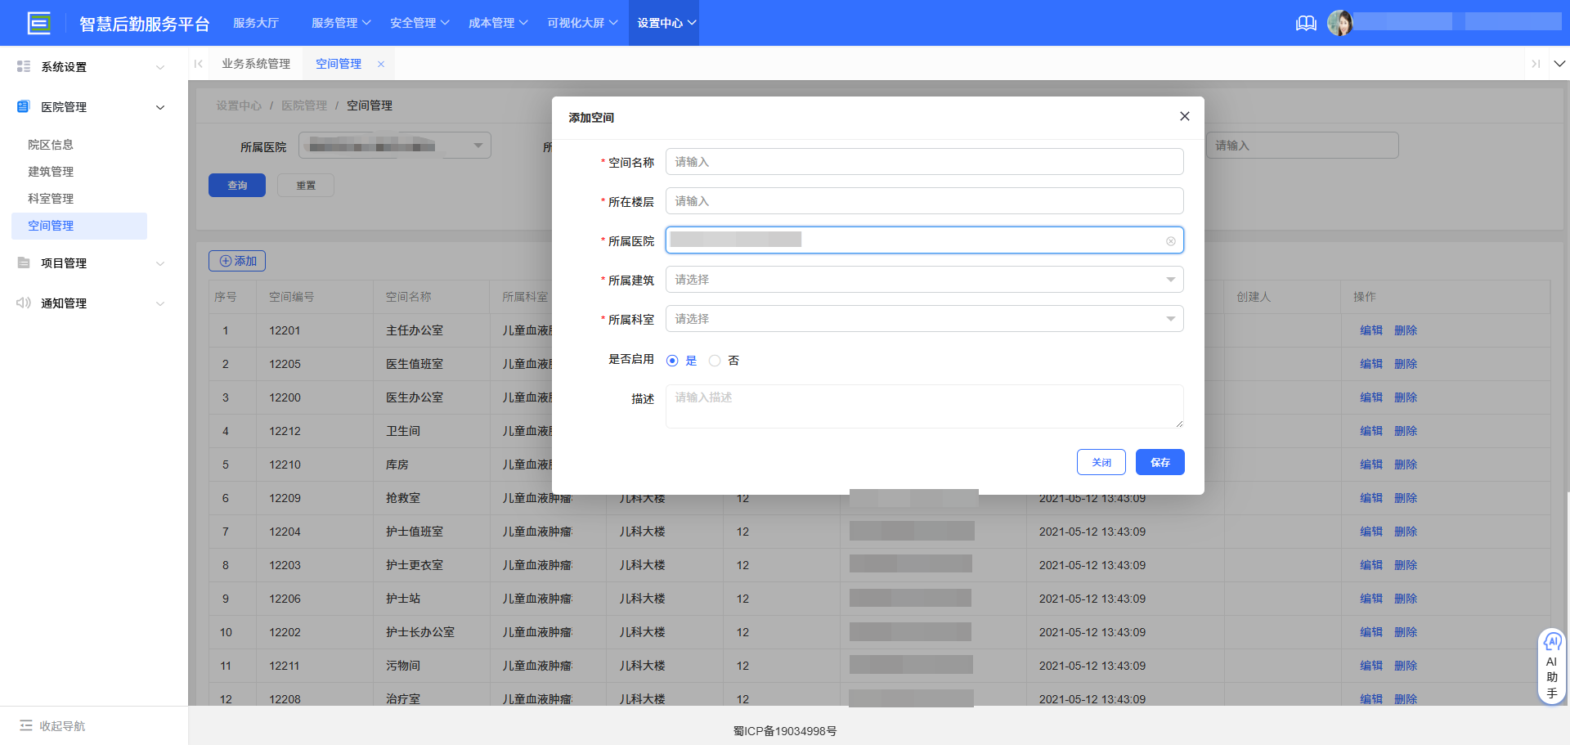Viewport: 1570px width, 745px height.
Task: Open the AI 助手 floating assistant
Action: coord(1551,666)
